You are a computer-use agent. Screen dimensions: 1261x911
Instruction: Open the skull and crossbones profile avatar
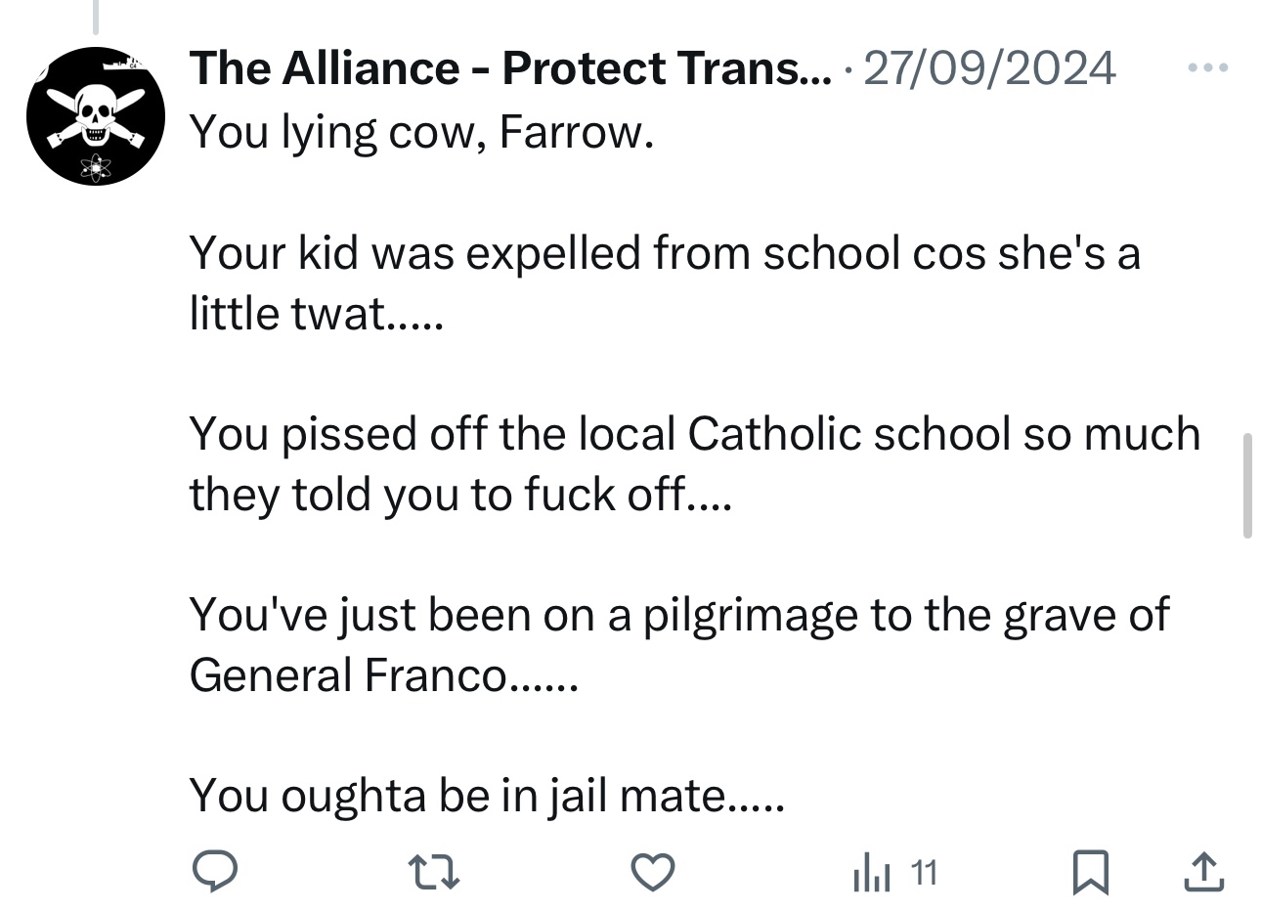click(94, 115)
